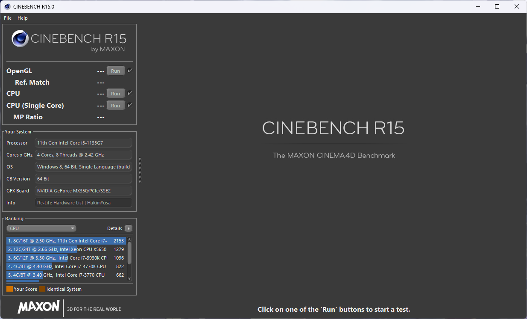The image size is (527, 319).
Task: Toggle the OpenGL test checkbox
Action: [x=130, y=71]
